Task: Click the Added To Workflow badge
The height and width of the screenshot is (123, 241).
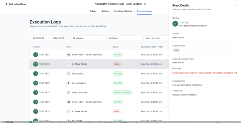Action: (123, 92)
